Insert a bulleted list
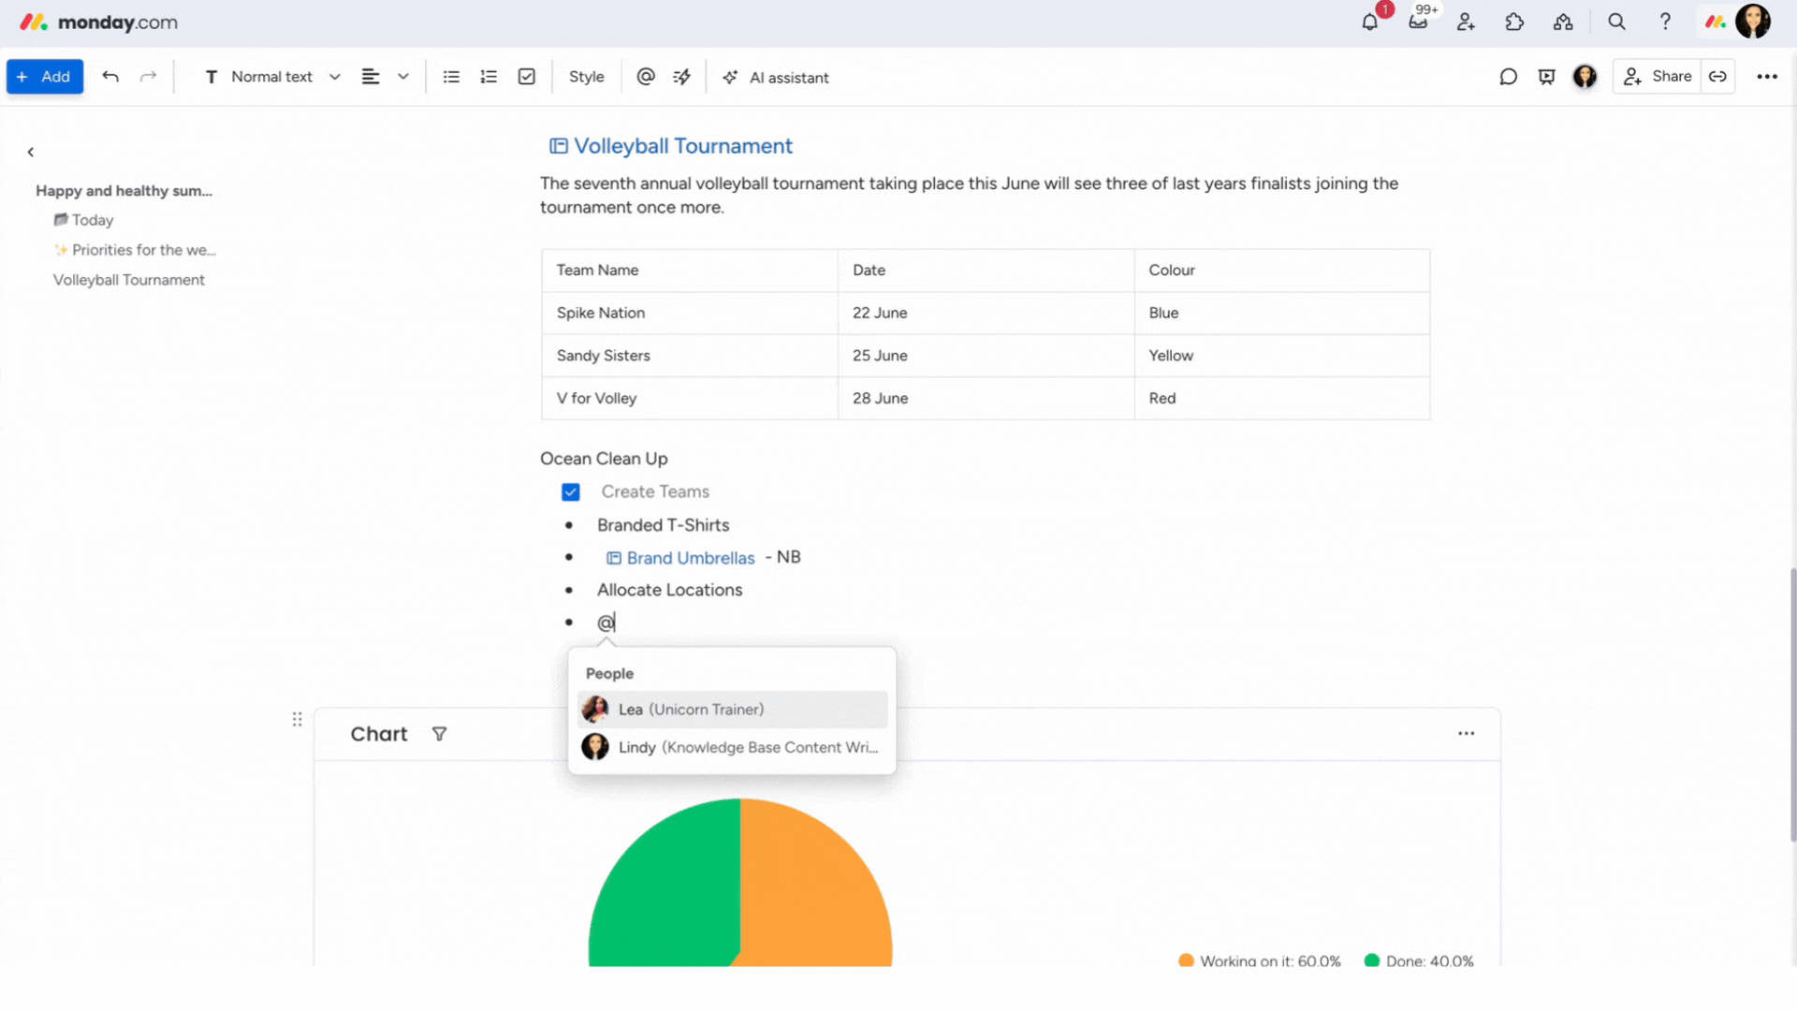Viewport: 1797px width, 1011px height. click(x=451, y=77)
